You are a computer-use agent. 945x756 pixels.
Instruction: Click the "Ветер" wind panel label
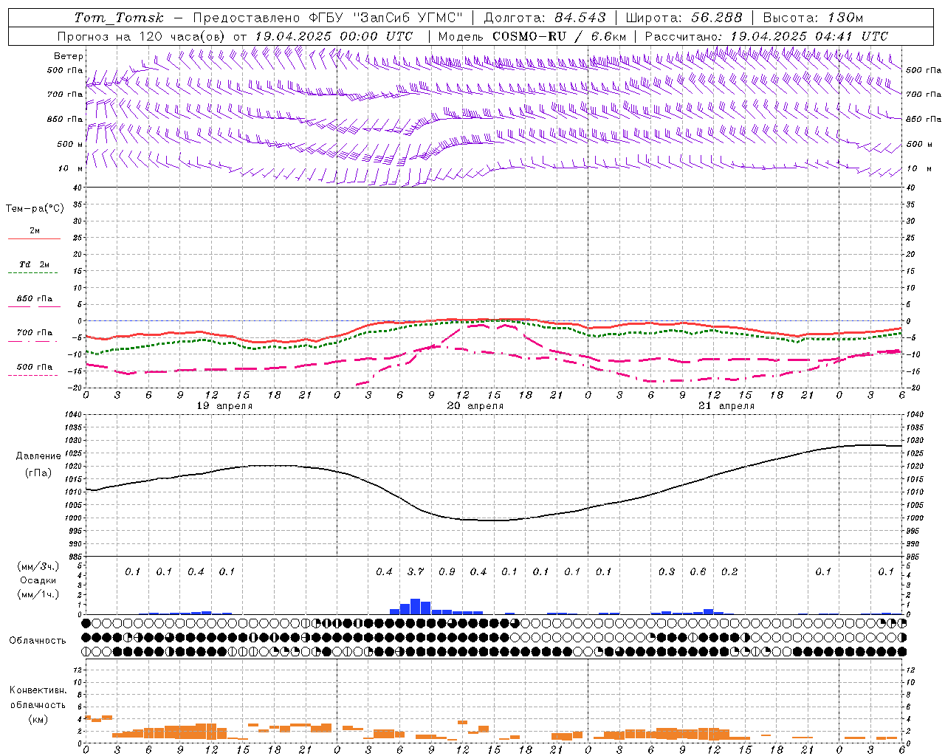pyautogui.click(x=69, y=56)
